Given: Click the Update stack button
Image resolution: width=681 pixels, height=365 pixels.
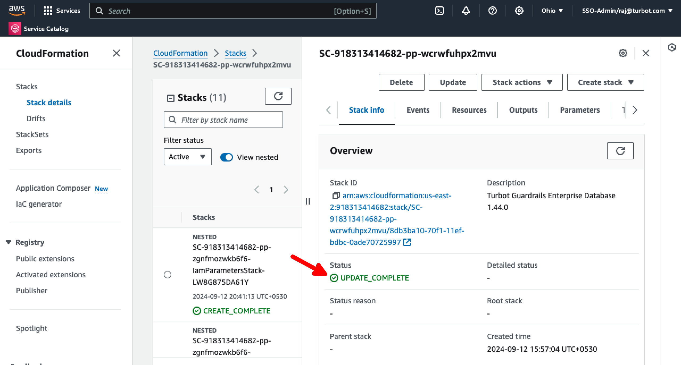Looking at the screenshot, I should (x=453, y=82).
